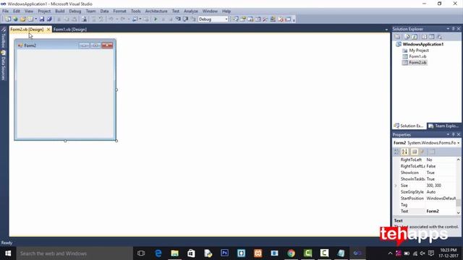Open the Toolbox side panel

tap(3, 38)
